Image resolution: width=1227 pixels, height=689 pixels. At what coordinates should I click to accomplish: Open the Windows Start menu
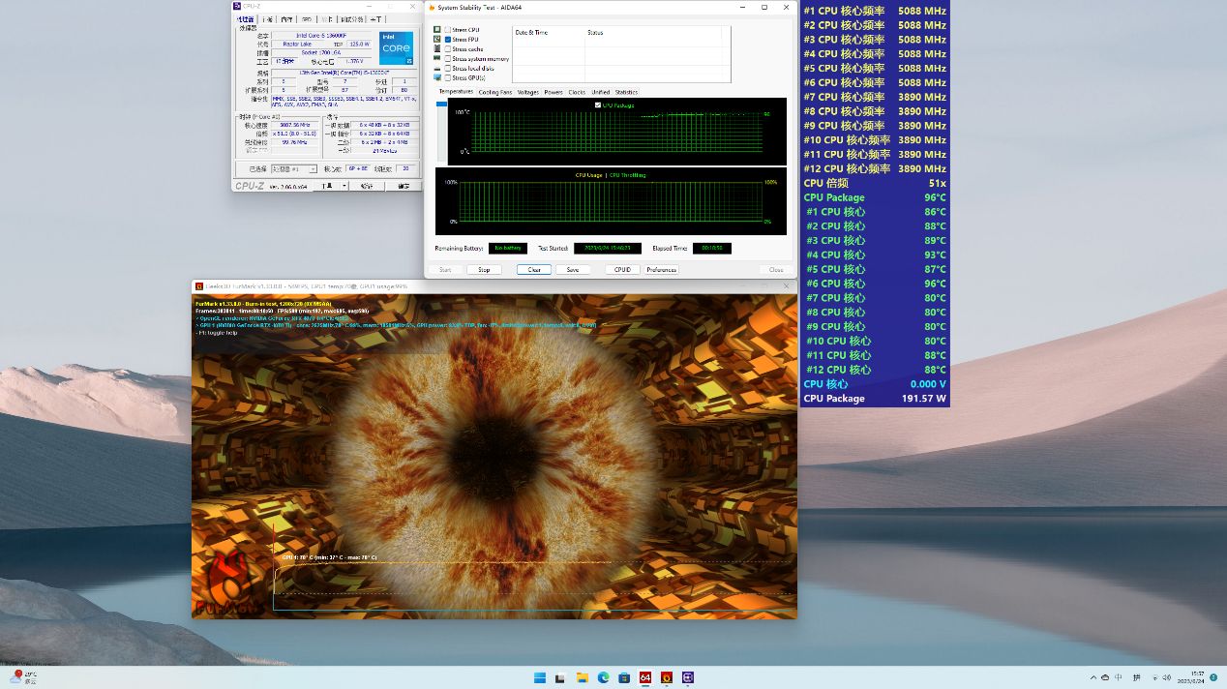[x=540, y=677]
